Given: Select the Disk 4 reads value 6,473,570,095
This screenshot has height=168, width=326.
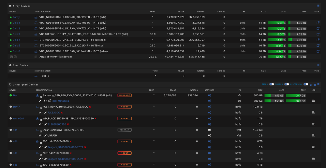Looking at the screenshot, I should [x=175, y=40].
